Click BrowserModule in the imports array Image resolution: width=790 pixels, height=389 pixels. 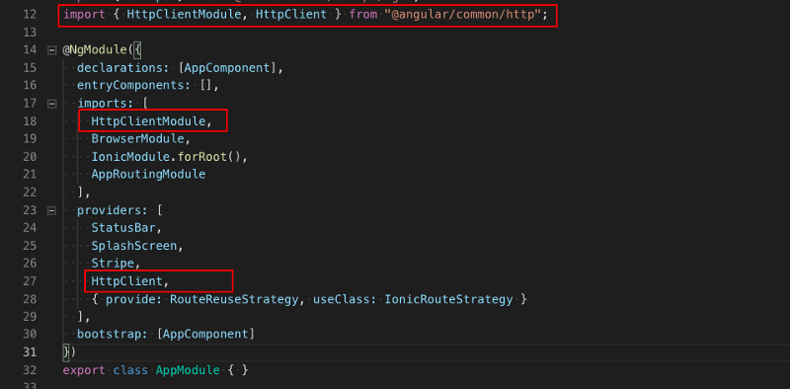click(x=137, y=138)
